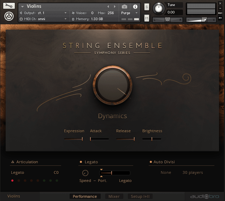
Task: Show the instrument info icon
Action: click(x=135, y=7)
